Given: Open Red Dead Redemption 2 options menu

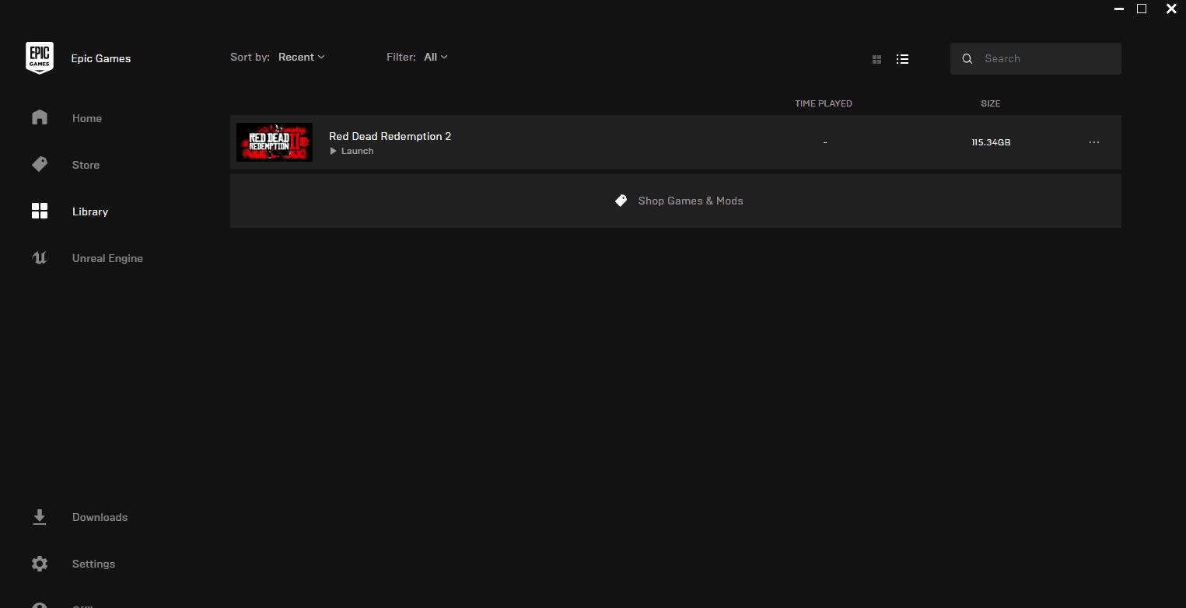Looking at the screenshot, I should click(x=1094, y=142).
